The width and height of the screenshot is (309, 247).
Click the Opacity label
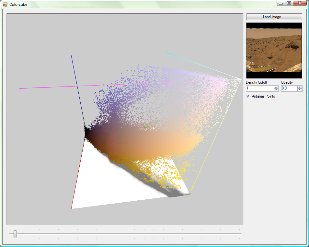(x=287, y=82)
